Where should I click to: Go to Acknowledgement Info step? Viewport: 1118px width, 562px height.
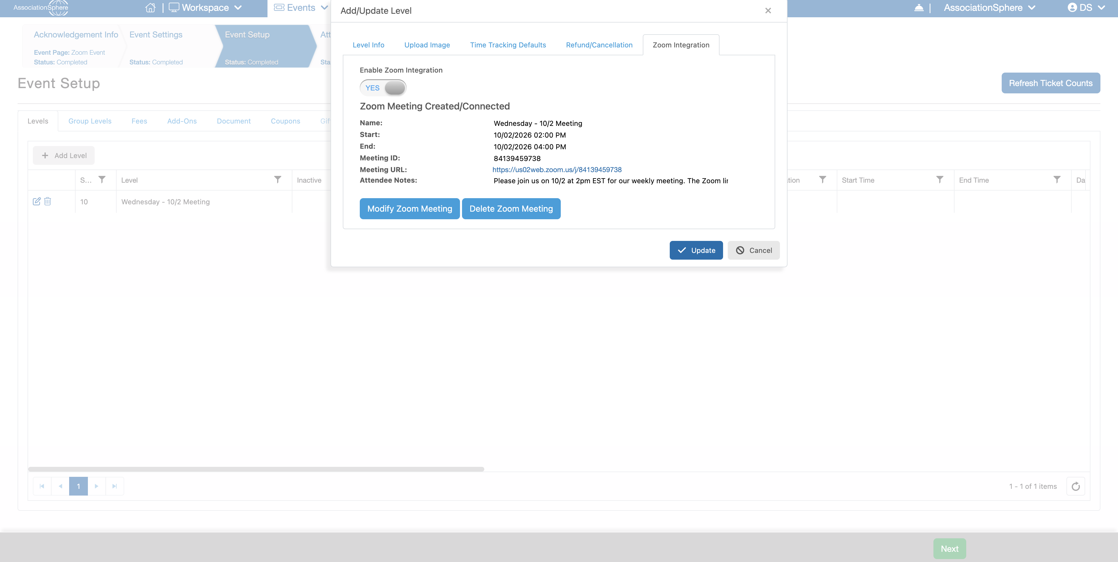click(74, 46)
